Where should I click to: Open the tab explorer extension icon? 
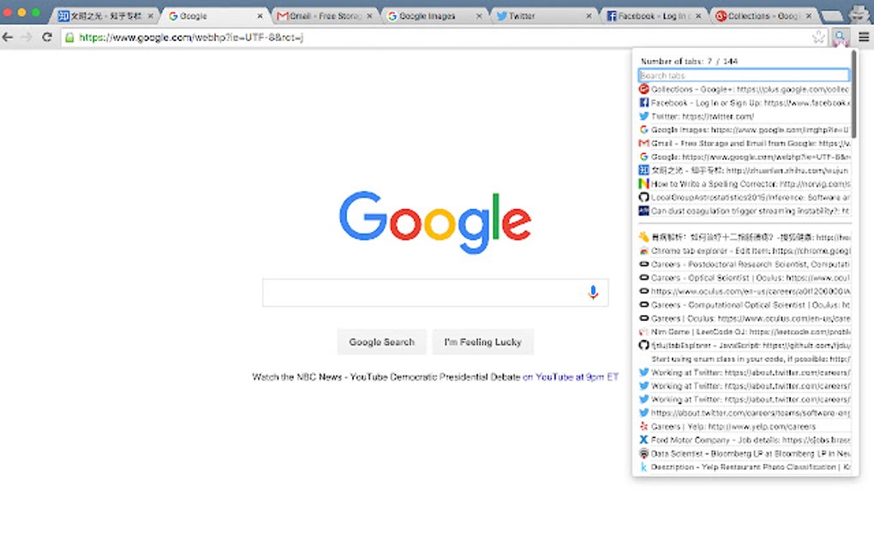[x=840, y=38]
